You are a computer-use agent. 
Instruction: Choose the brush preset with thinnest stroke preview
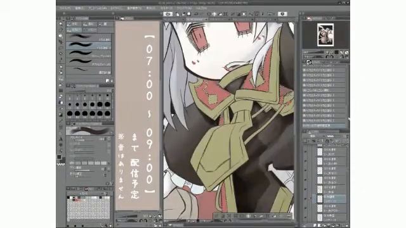[x=89, y=70]
